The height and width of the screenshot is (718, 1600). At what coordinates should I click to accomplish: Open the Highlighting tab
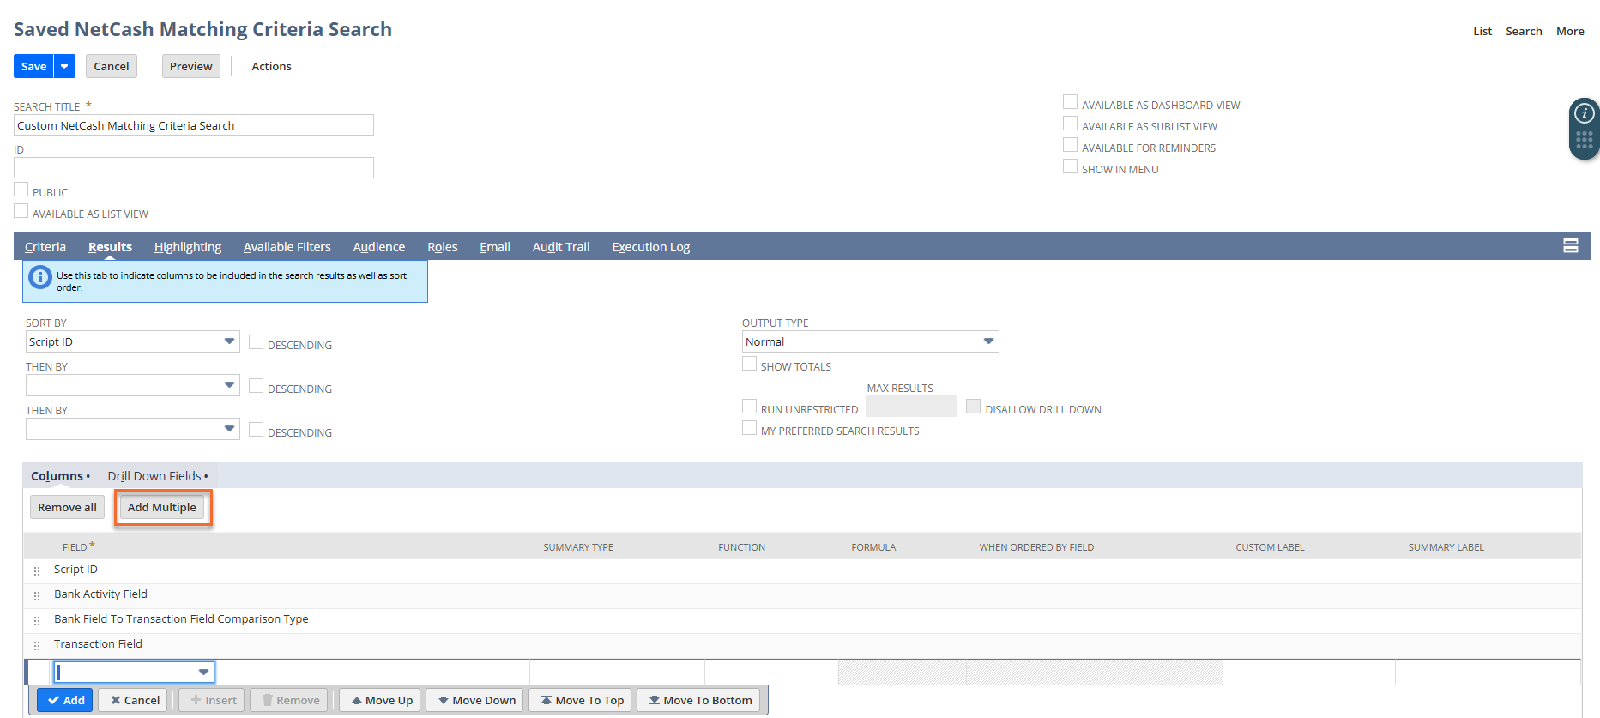[188, 247]
